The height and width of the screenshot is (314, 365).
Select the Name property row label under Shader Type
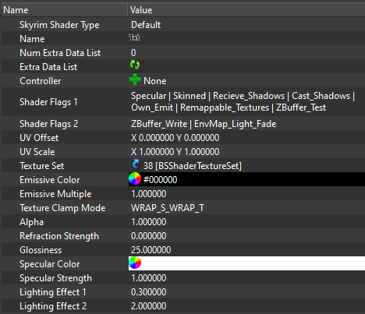coord(32,39)
